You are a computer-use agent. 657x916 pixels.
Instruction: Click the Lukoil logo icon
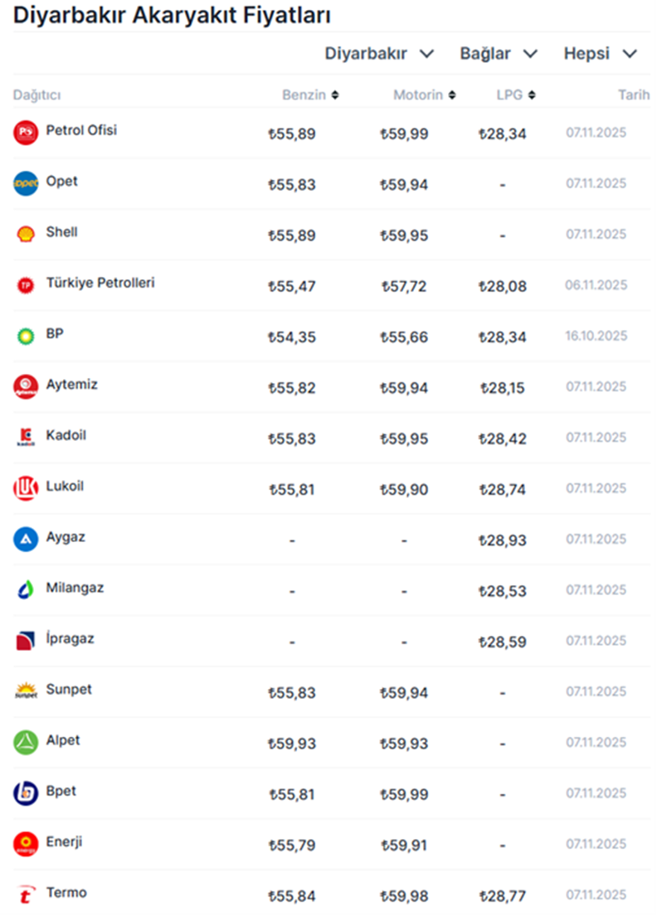26,487
